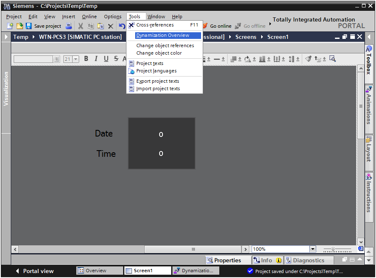Click the rotate object icon

(247, 59)
